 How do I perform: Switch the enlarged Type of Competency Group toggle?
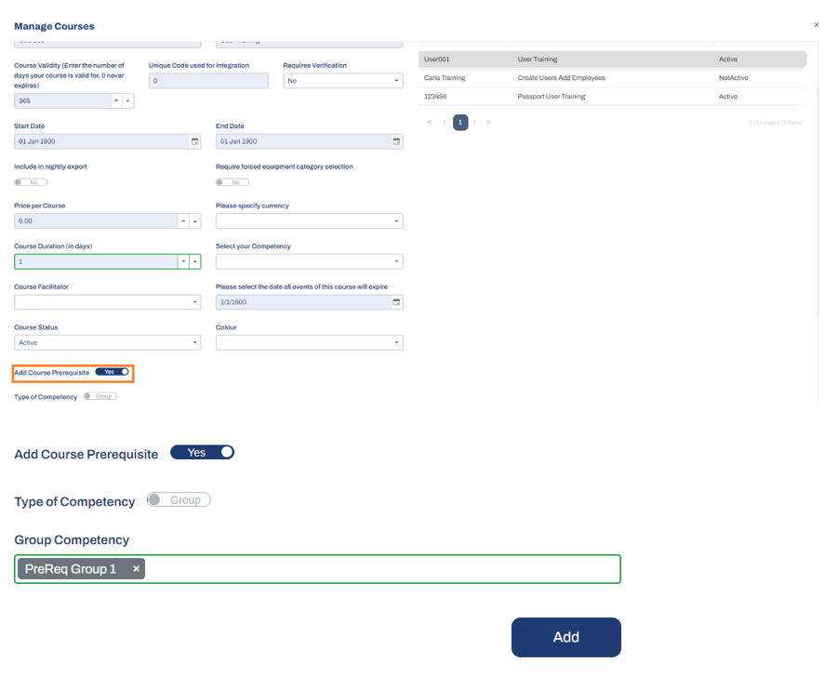click(179, 499)
